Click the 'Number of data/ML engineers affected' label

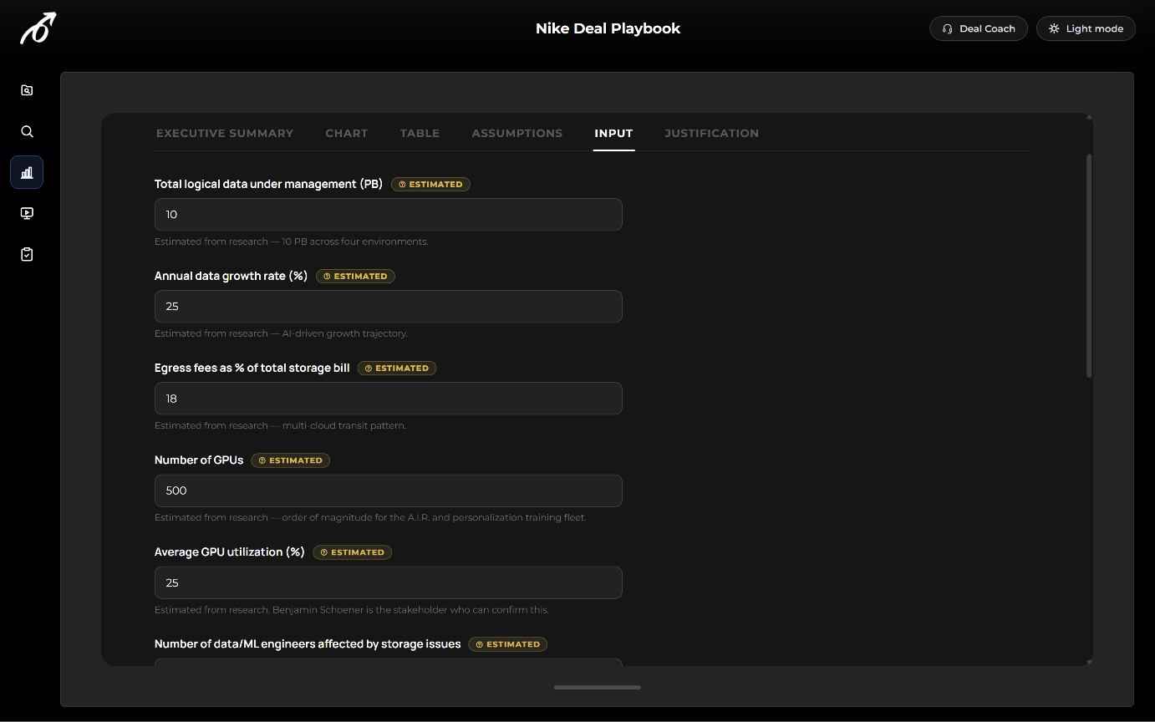(308, 644)
